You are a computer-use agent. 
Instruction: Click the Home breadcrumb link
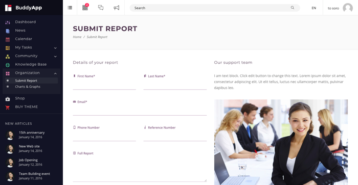pyautogui.click(x=77, y=37)
